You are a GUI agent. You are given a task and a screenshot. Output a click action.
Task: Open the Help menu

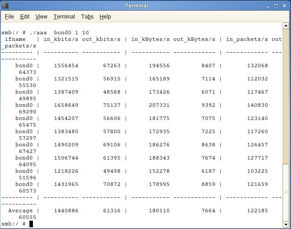click(105, 17)
